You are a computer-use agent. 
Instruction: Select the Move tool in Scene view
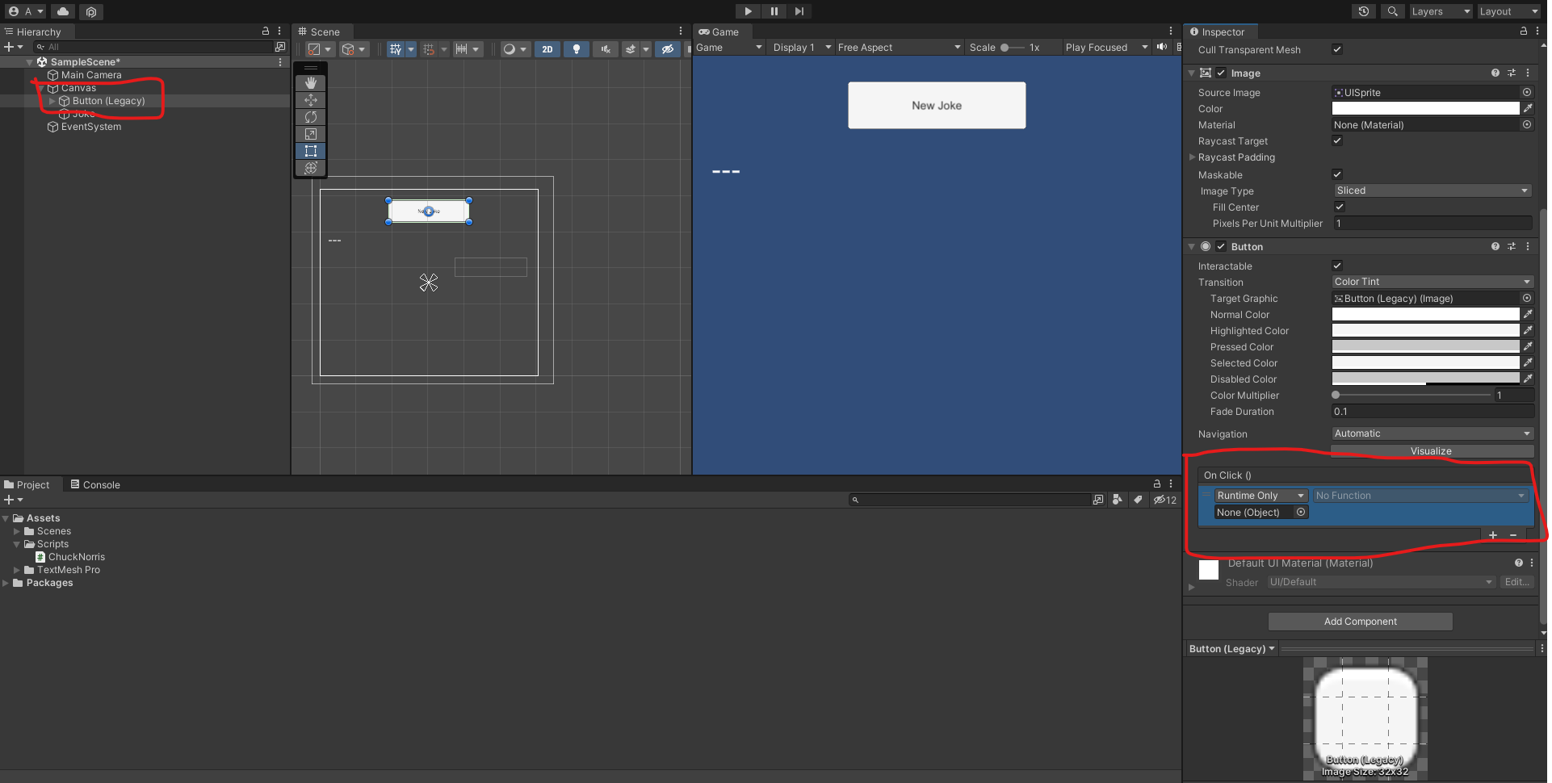311,100
